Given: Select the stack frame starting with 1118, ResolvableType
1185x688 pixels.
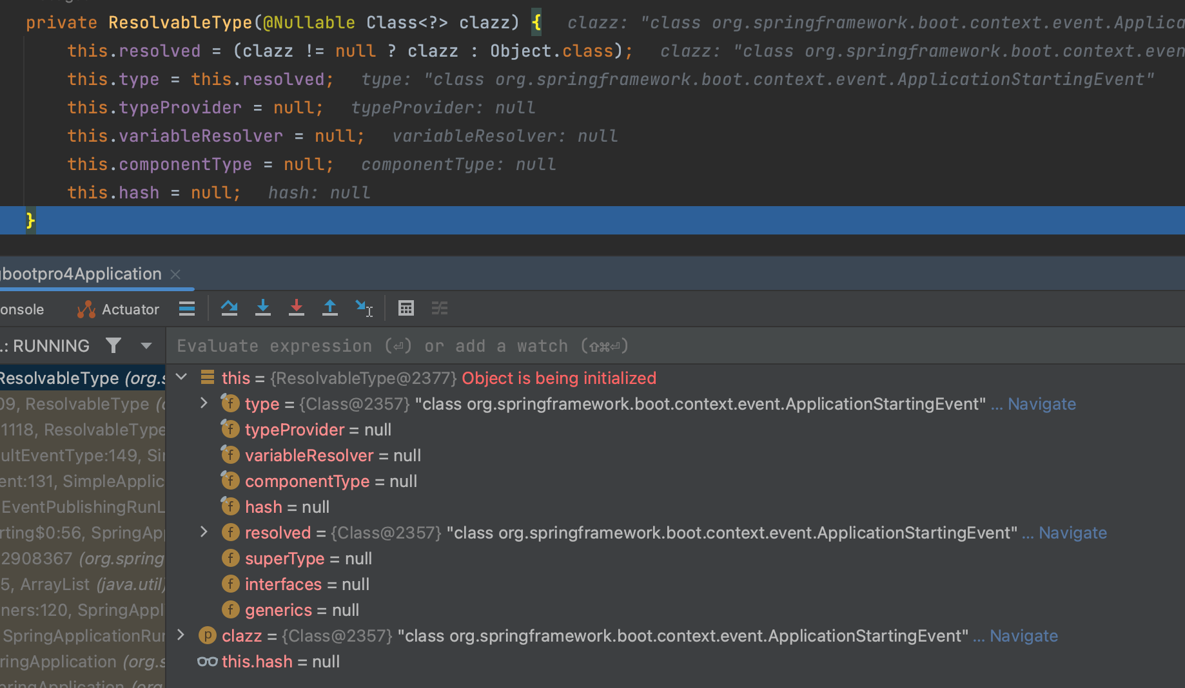Looking at the screenshot, I should pyautogui.click(x=83, y=430).
